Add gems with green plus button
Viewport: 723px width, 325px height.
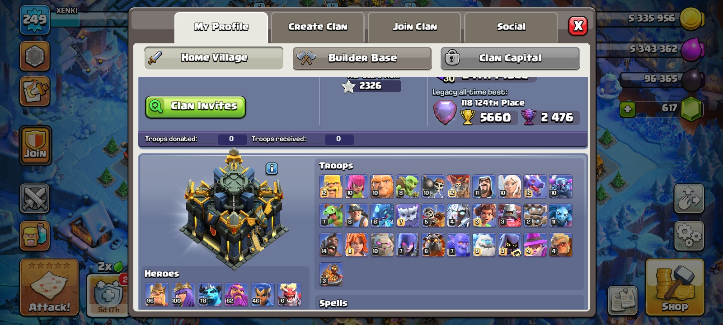coord(628,109)
